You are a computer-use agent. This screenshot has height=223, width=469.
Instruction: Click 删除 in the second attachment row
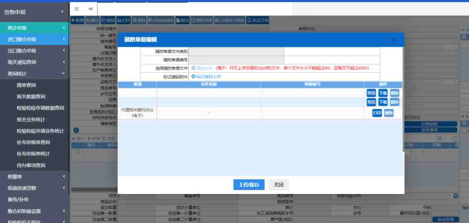pyautogui.click(x=394, y=102)
